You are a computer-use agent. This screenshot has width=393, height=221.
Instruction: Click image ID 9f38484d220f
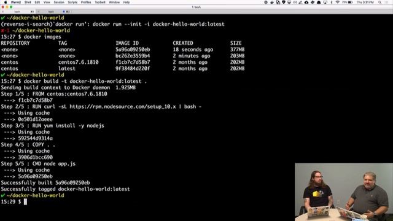[x=133, y=68]
